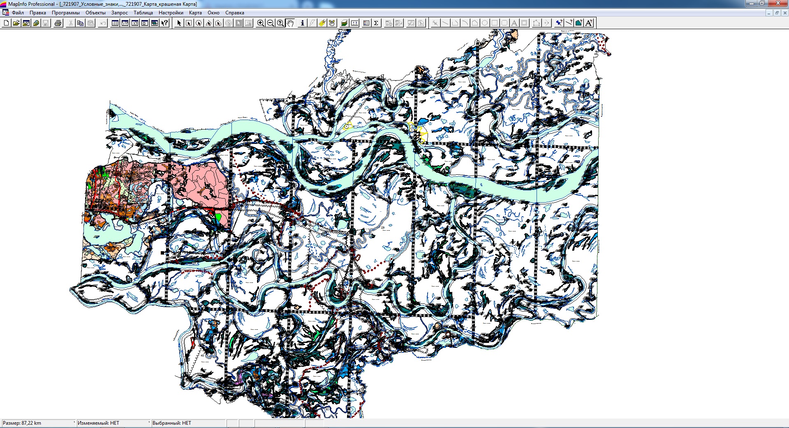Expand the Запрос menu
Viewport: 789px width, 428px height.
point(119,13)
